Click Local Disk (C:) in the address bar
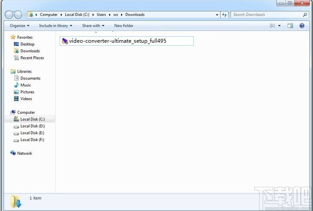313x211 pixels. pyautogui.click(x=77, y=14)
